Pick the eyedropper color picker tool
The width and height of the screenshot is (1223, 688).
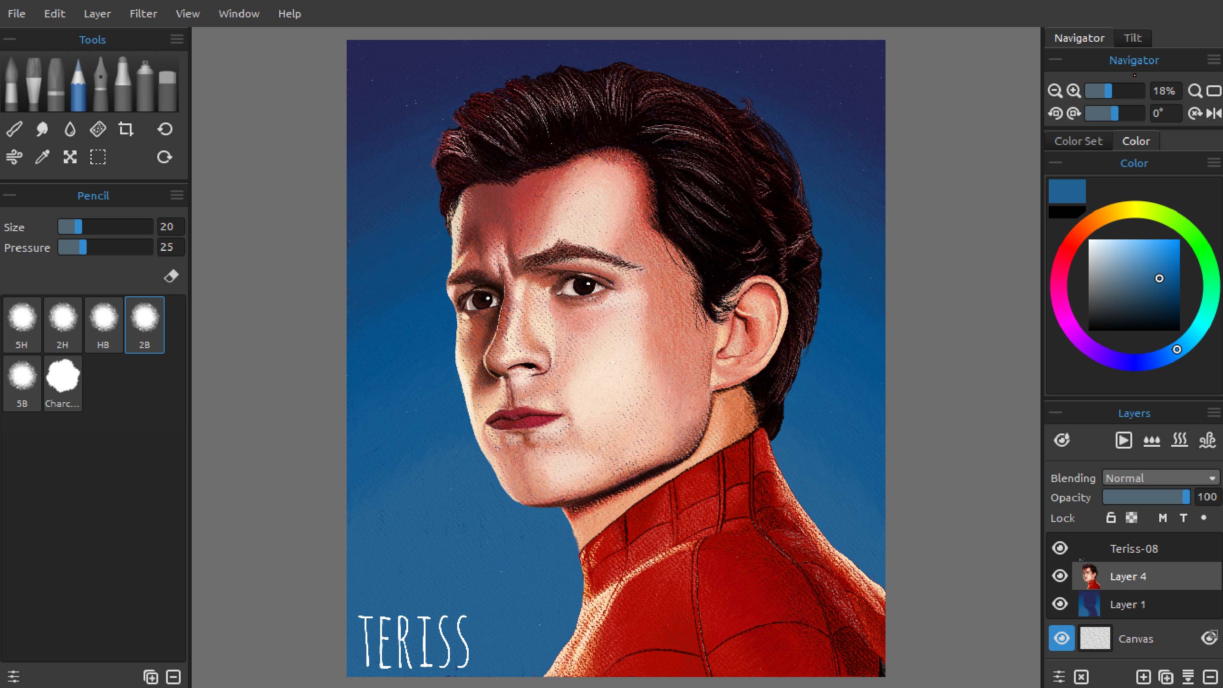[x=42, y=157]
